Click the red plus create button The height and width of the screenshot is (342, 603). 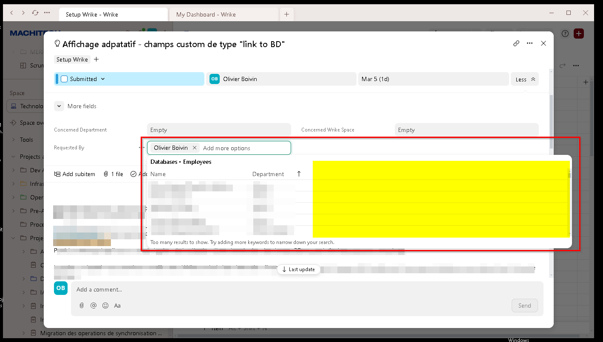click(x=579, y=34)
